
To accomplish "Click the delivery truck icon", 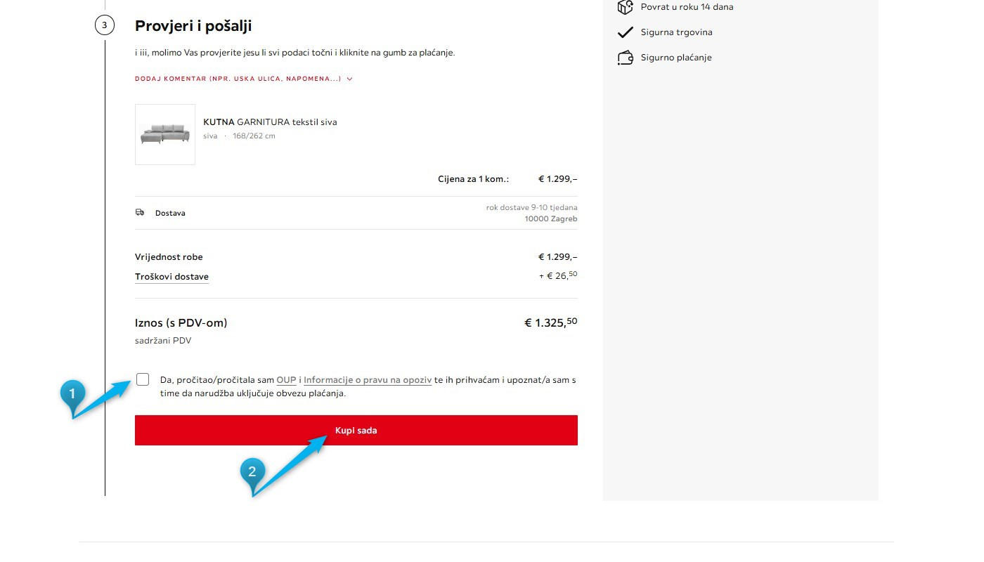I will 140,212.
